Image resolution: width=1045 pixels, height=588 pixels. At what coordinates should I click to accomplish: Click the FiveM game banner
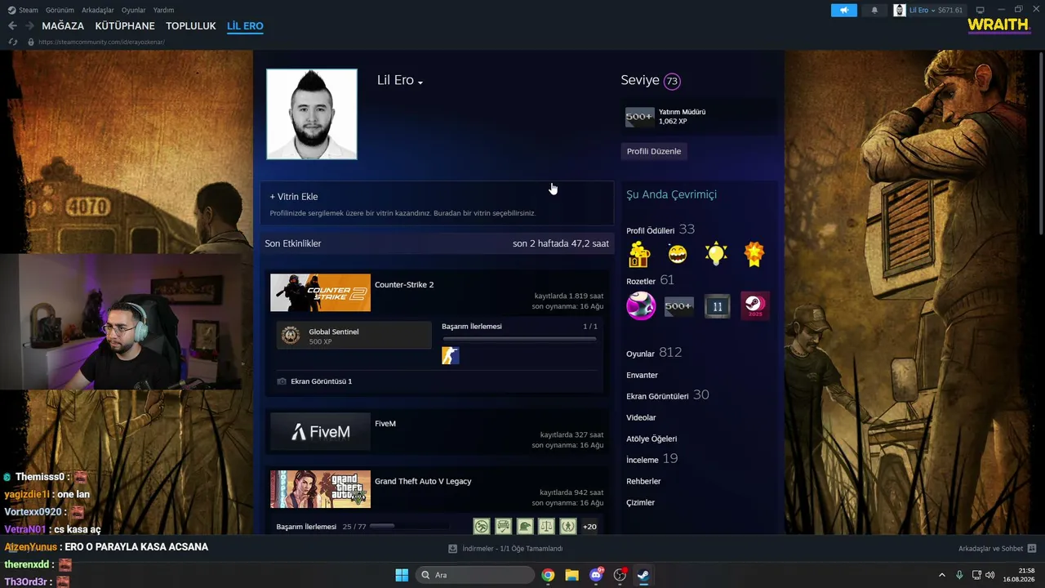320,431
